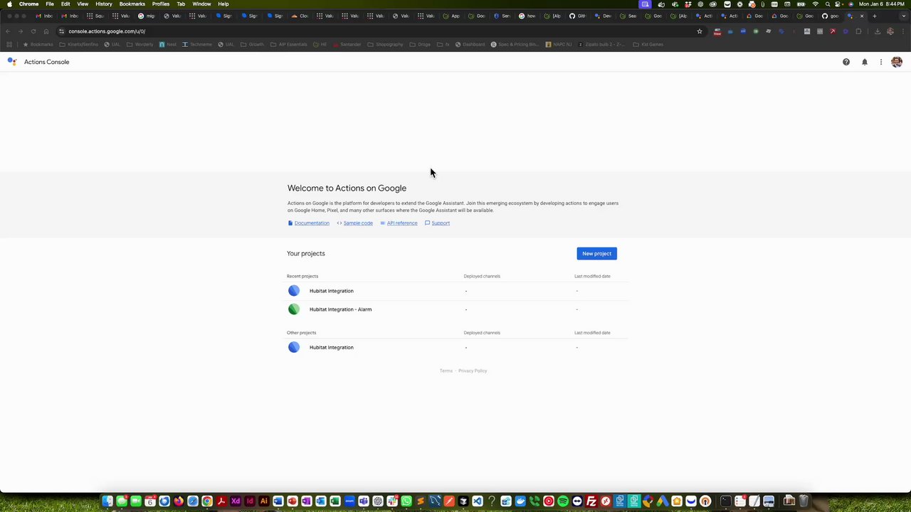Open the History menu

[x=104, y=4]
